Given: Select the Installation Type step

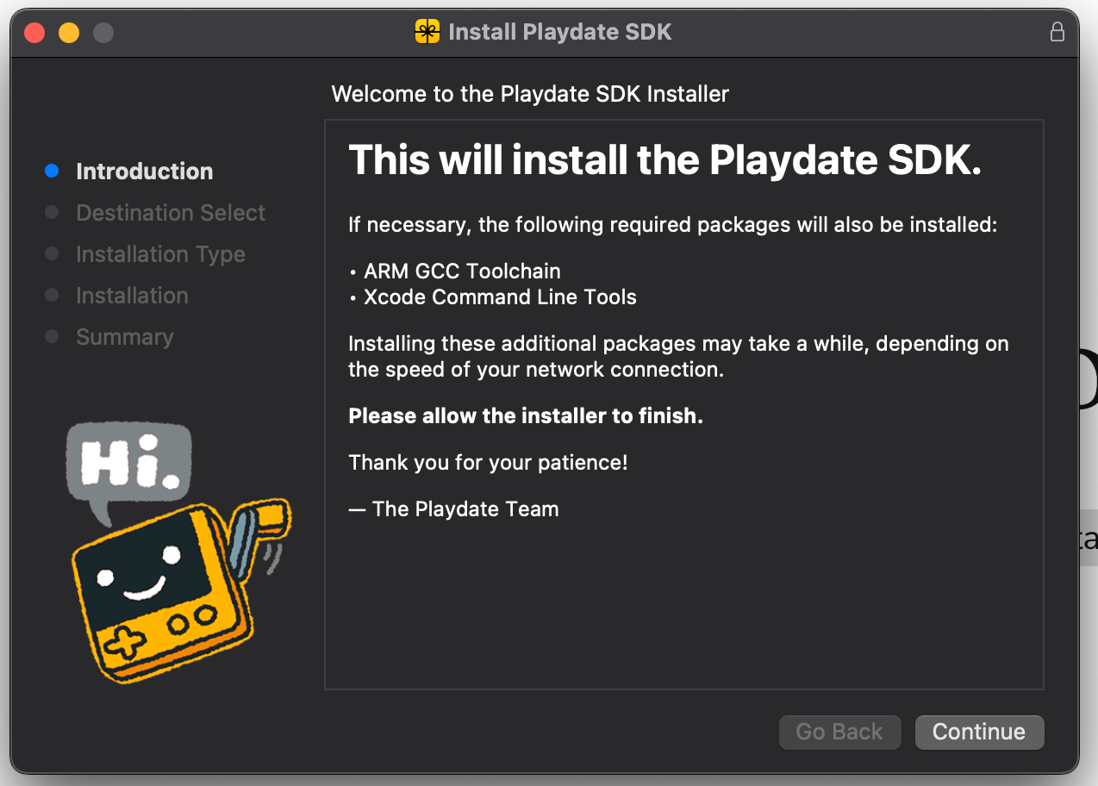Looking at the screenshot, I should tap(160, 254).
